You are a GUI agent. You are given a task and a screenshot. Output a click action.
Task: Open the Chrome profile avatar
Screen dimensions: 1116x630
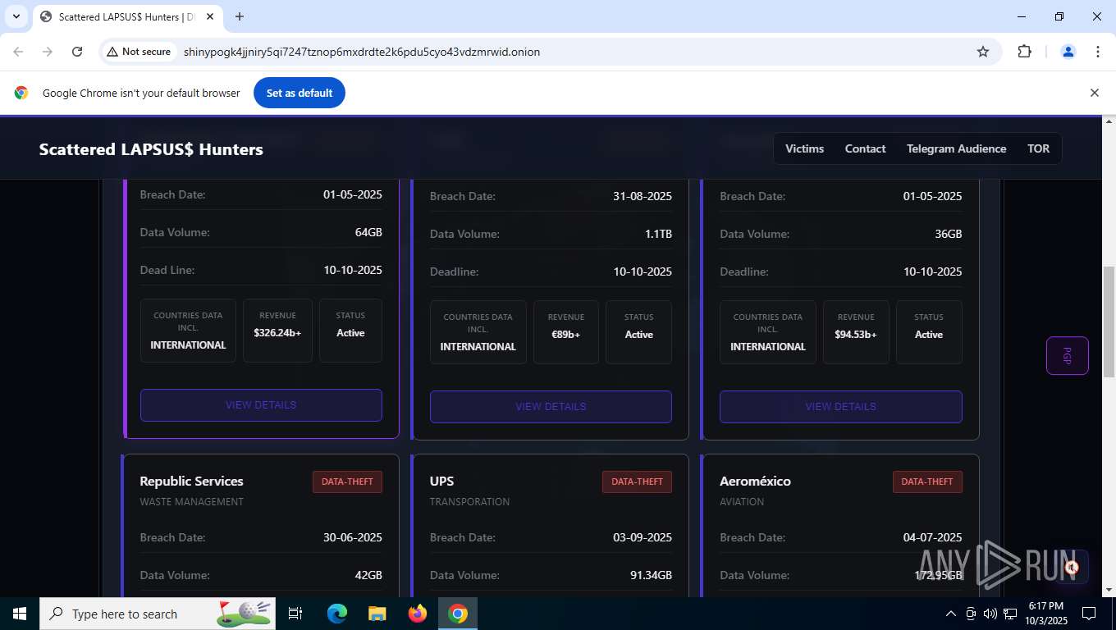1068,52
